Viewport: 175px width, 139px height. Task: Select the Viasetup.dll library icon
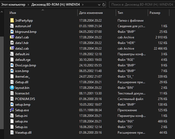12,132
